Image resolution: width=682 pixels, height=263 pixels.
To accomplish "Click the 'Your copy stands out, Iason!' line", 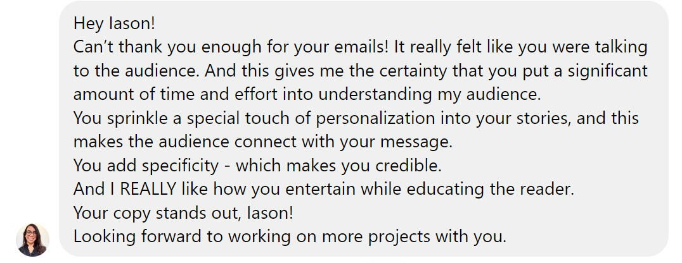I will click(x=183, y=213).
